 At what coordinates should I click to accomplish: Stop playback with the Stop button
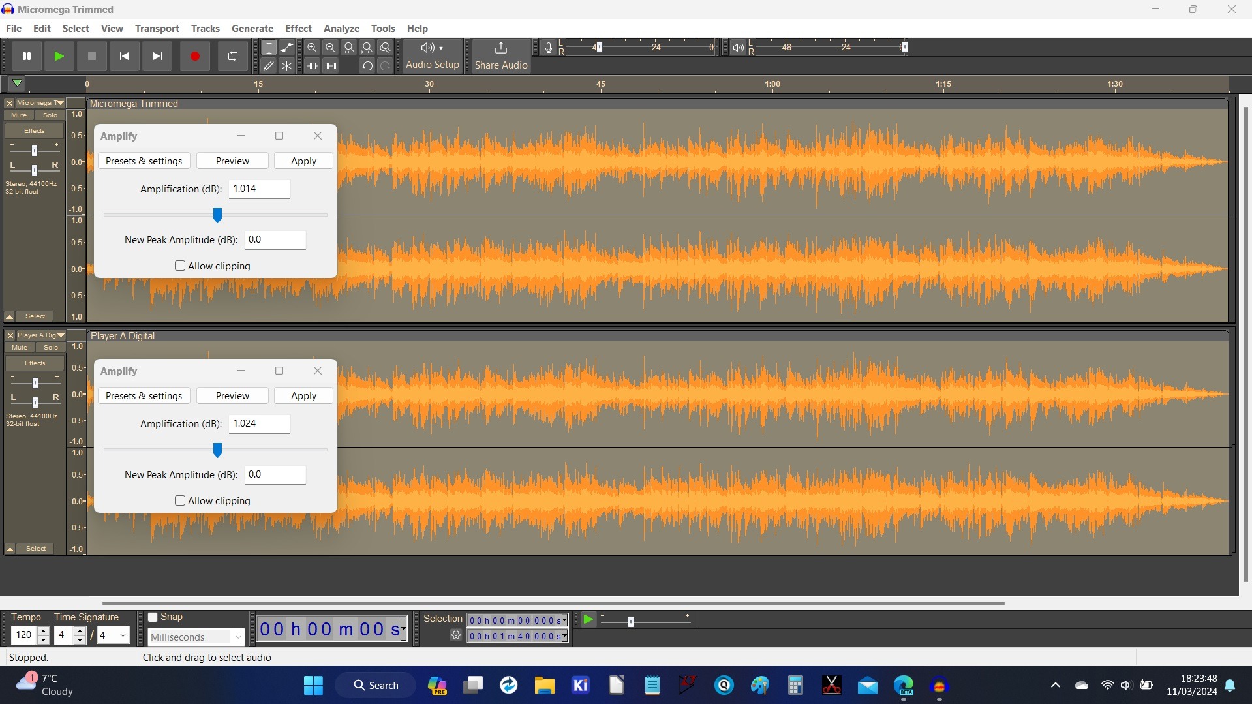pyautogui.click(x=91, y=56)
